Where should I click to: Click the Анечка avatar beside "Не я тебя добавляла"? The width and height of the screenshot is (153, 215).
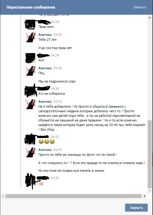click(x=30, y=104)
